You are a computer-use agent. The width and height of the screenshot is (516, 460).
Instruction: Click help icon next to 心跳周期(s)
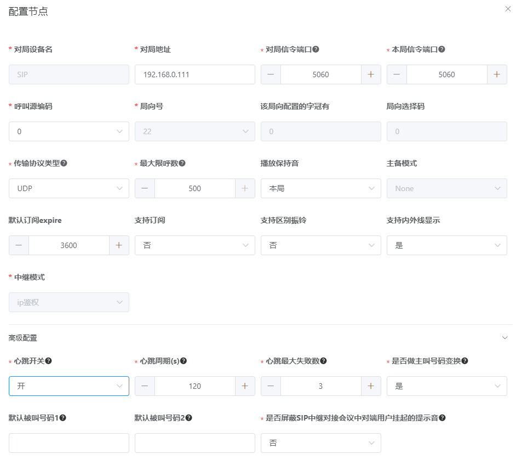(184, 361)
